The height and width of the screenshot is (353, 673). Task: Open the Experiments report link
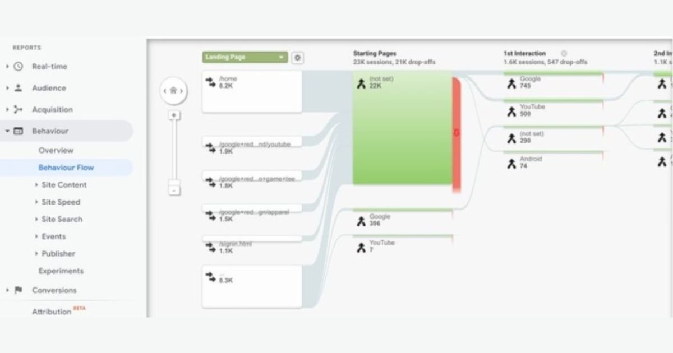[61, 271]
